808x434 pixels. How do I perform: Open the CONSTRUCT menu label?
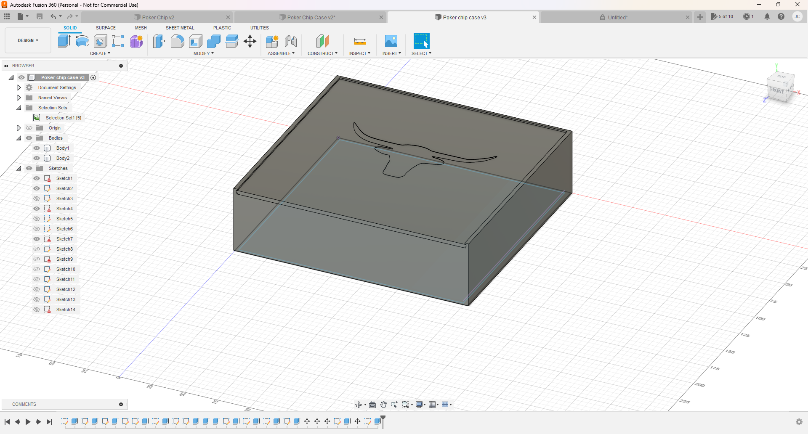(322, 53)
